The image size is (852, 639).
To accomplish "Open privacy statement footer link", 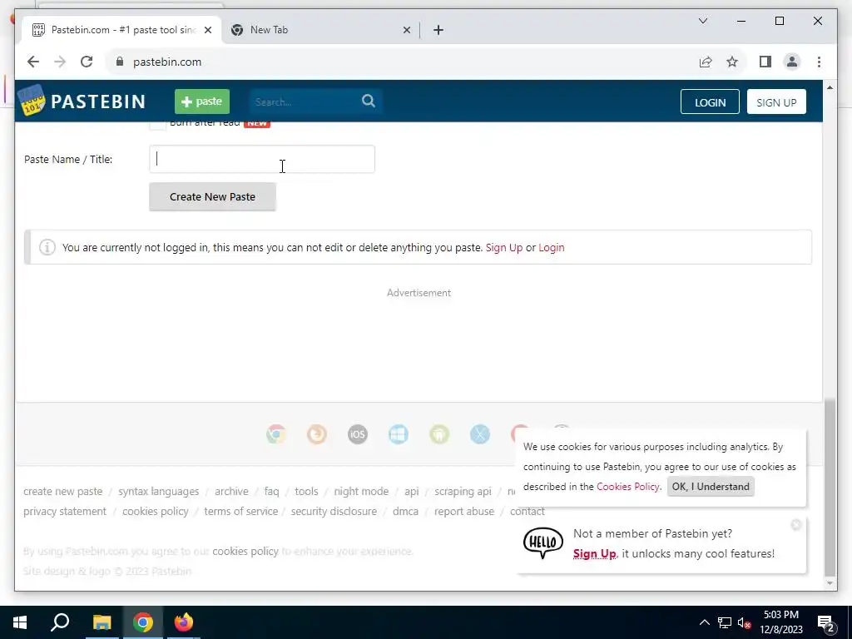I will [65, 512].
